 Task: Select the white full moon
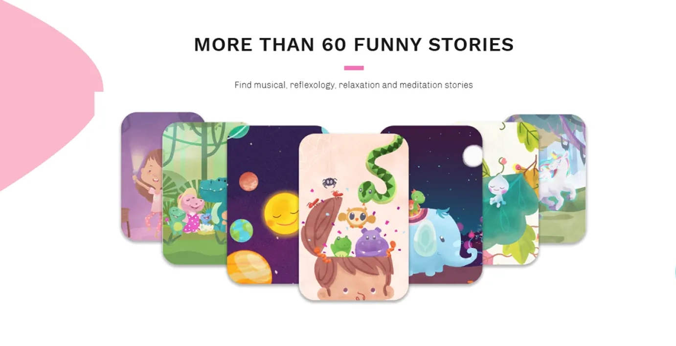tap(473, 155)
